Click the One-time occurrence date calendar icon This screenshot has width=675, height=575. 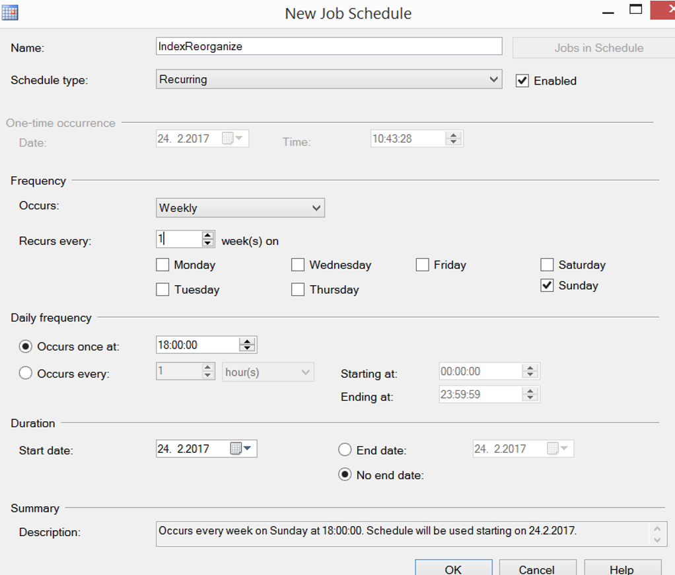(x=227, y=138)
